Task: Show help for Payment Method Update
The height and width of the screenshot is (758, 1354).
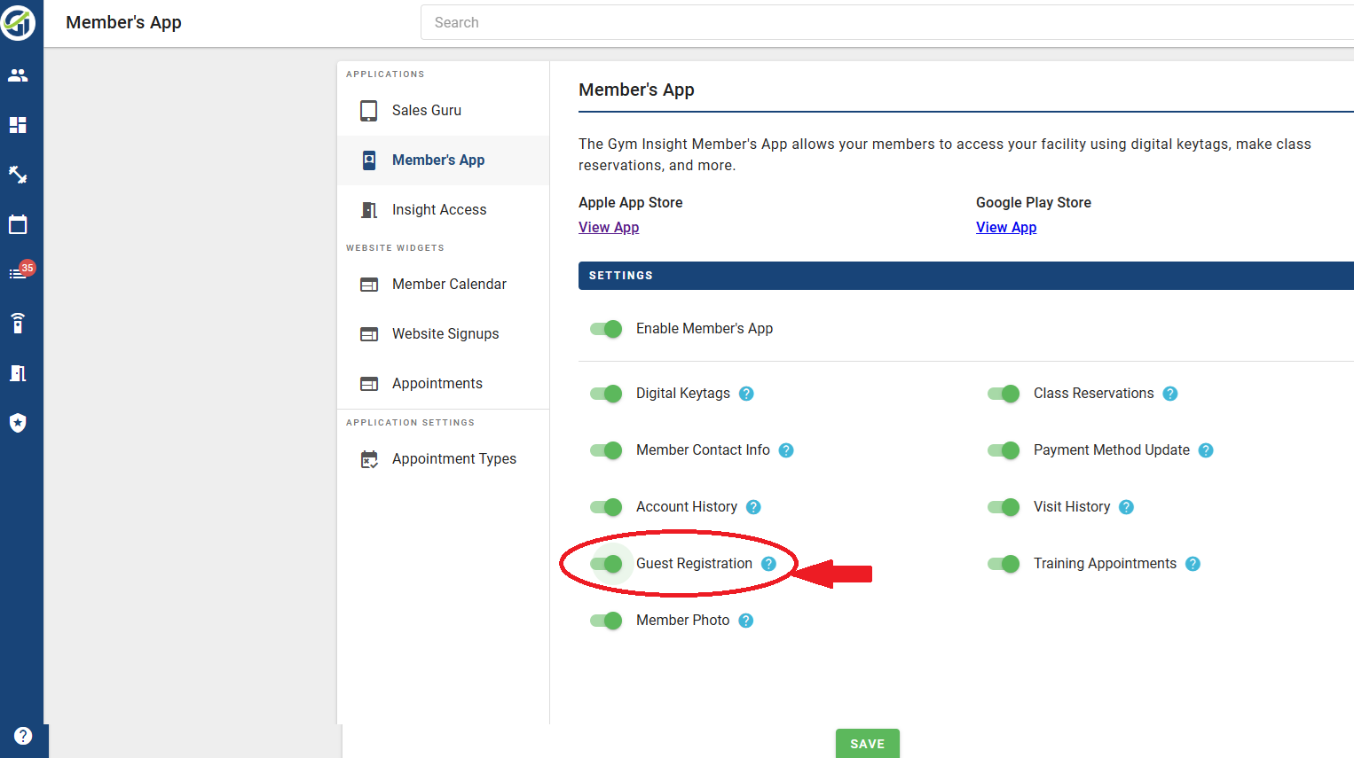Action: coord(1206,450)
